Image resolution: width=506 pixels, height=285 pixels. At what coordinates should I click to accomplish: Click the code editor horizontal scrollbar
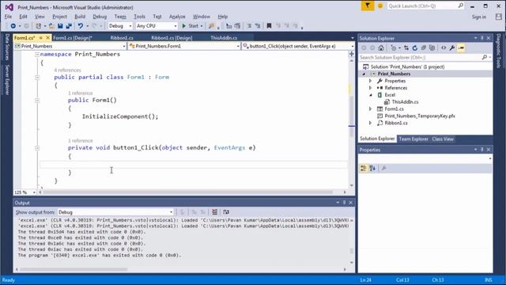click(x=187, y=192)
